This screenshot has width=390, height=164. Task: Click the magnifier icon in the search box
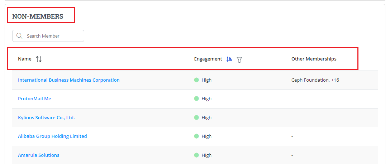(19, 36)
